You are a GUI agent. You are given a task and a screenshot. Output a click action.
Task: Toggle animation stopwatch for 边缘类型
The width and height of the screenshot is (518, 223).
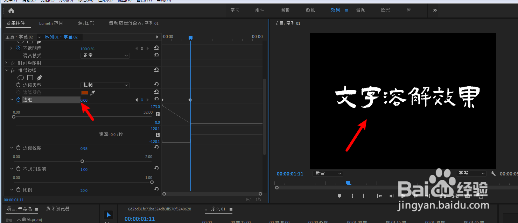[x=19, y=85]
